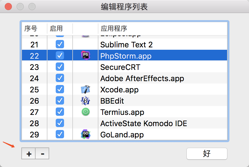Click the Xcode hammer icon

pyautogui.click(x=85, y=89)
